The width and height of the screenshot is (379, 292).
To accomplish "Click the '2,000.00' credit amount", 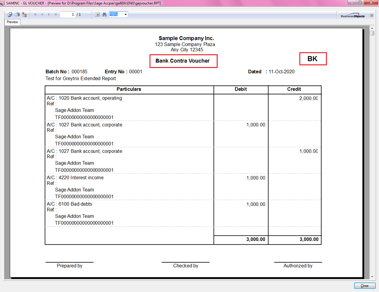I will tap(309, 98).
